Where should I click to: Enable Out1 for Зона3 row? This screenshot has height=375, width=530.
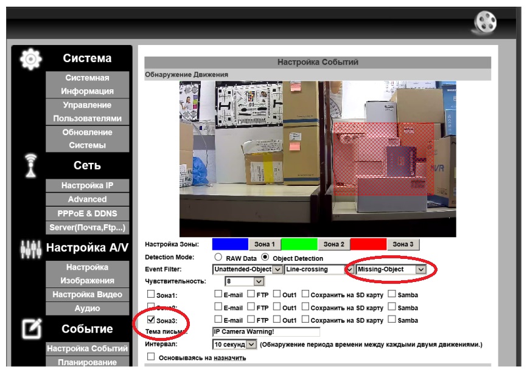[276, 319]
